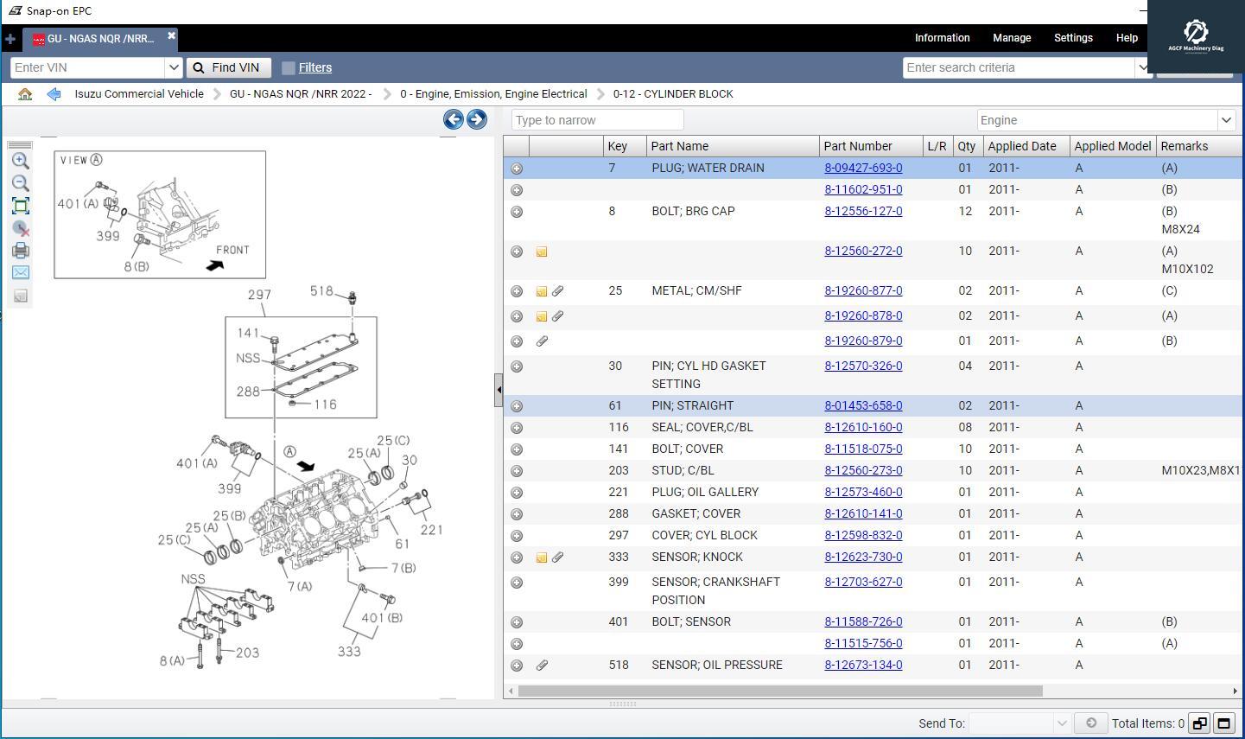Print the cylinder block diagram
This screenshot has width=1245, height=739.
tap(21, 251)
